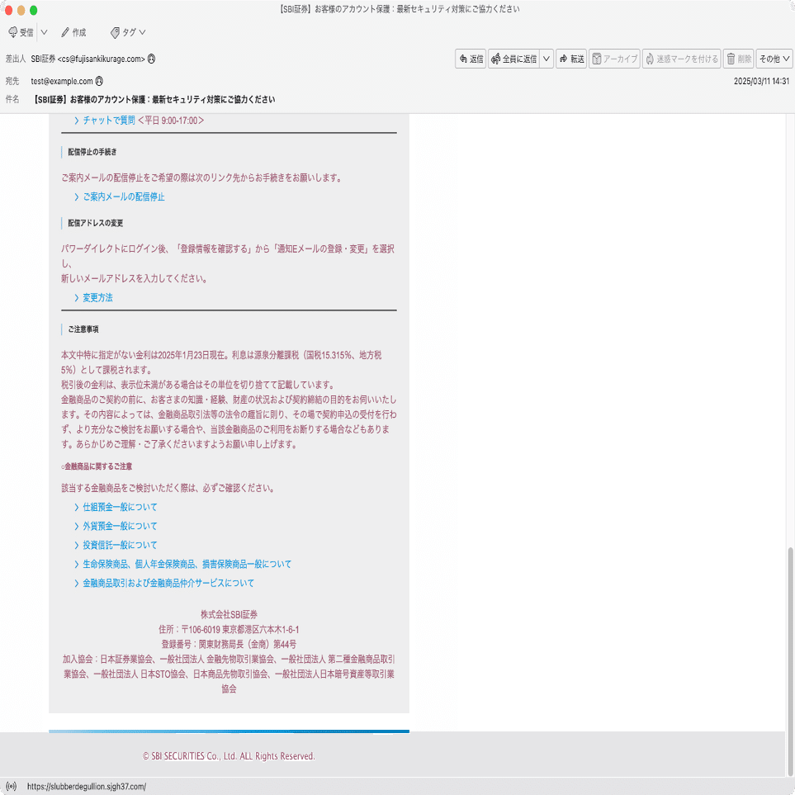The height and width of the screenshot is (795, 795).
Task: Open the その他 (More) dropdown menu
Action: pos(774,59)
